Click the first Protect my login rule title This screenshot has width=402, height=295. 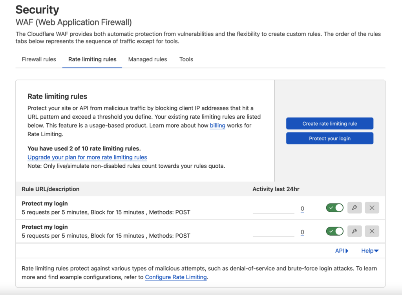point(45,203)
